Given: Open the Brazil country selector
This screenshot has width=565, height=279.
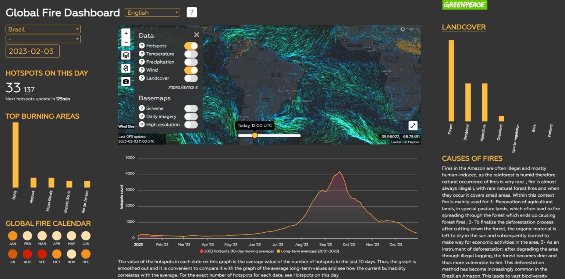Looking at the screenshot, I should click(x=43, y=29).
